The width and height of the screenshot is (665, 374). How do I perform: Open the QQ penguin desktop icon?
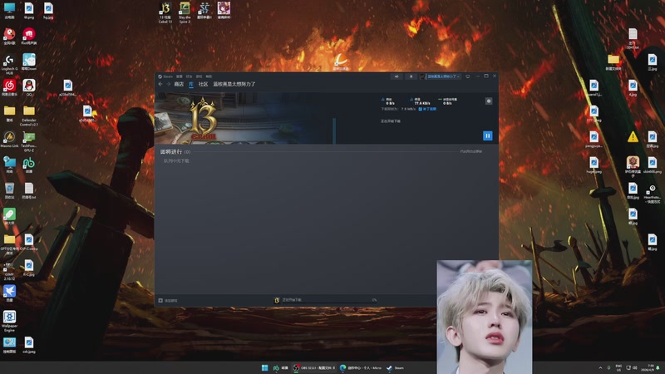pos(29,88)
